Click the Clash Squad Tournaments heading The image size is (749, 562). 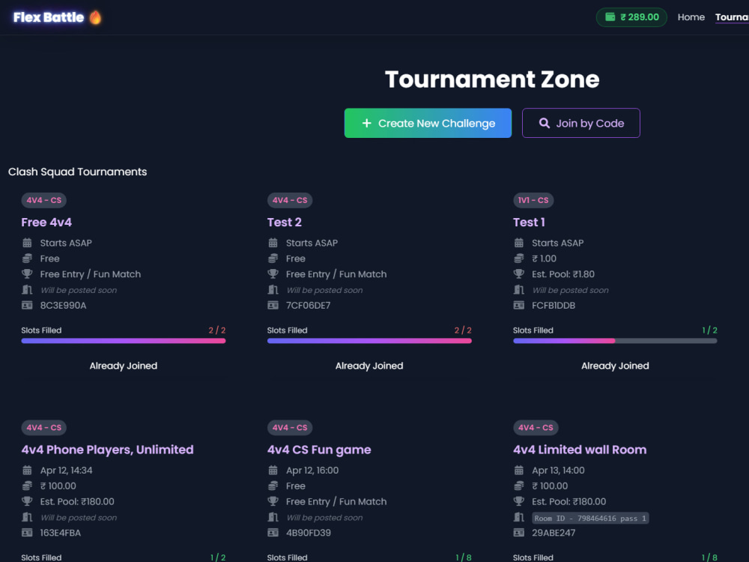point(77,172)
